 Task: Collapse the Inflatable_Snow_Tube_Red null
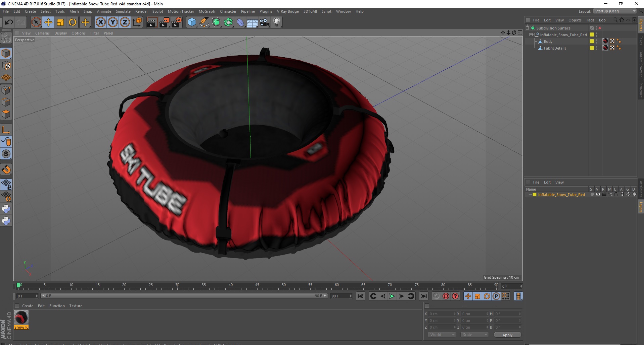tap(531, 34)
